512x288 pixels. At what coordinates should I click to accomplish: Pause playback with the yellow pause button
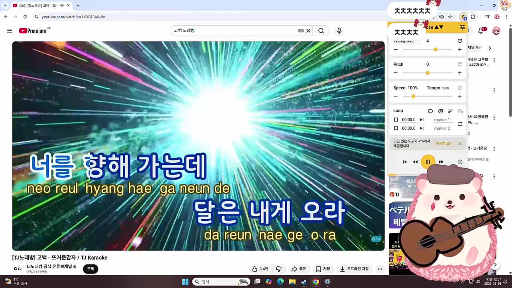point(428,162)
